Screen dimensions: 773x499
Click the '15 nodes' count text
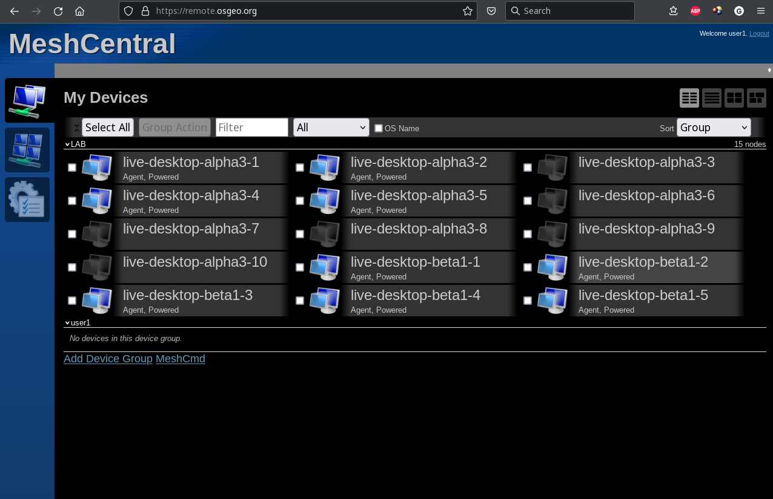pyautogui.click(x=750, y=145)
